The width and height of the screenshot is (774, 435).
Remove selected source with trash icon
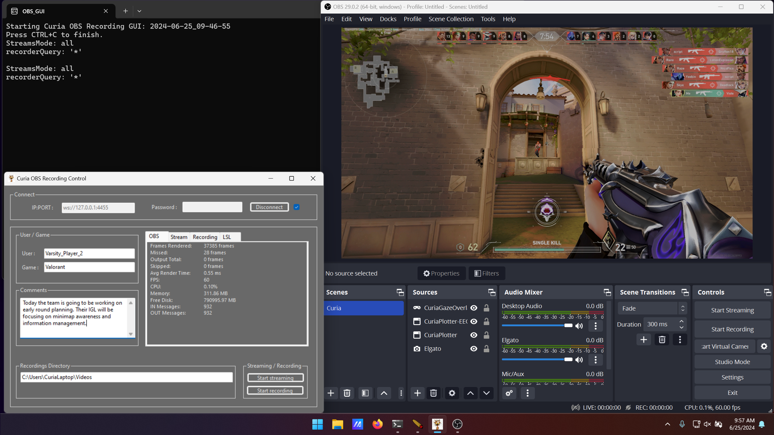433,393
